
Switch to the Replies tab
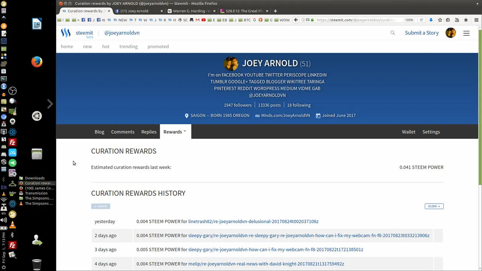tap(149, 132)
